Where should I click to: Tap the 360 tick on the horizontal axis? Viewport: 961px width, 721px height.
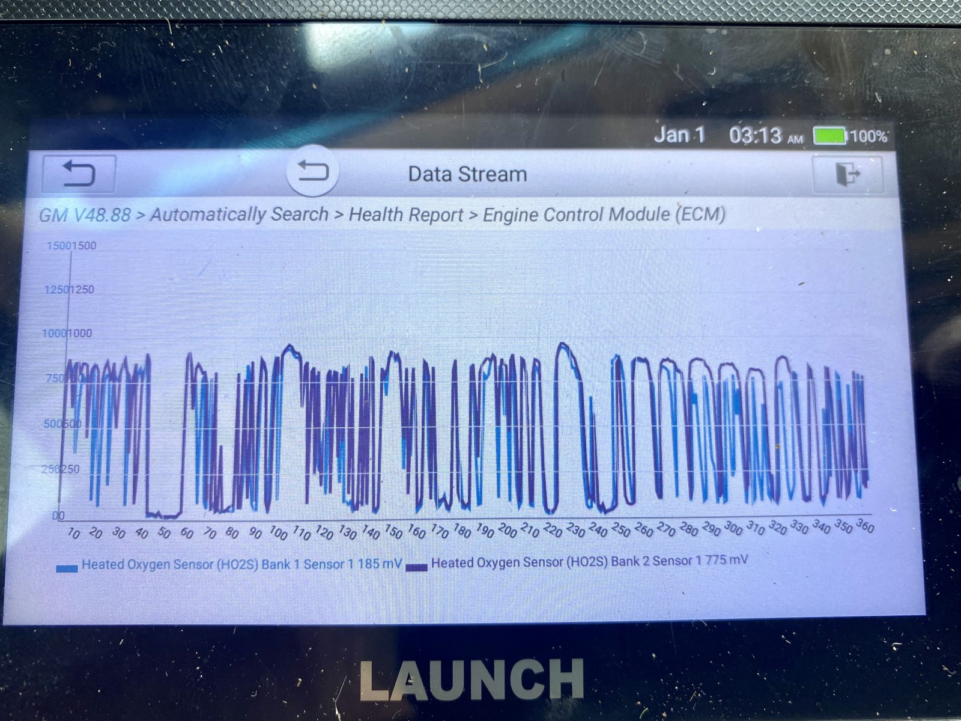(864, 526)
